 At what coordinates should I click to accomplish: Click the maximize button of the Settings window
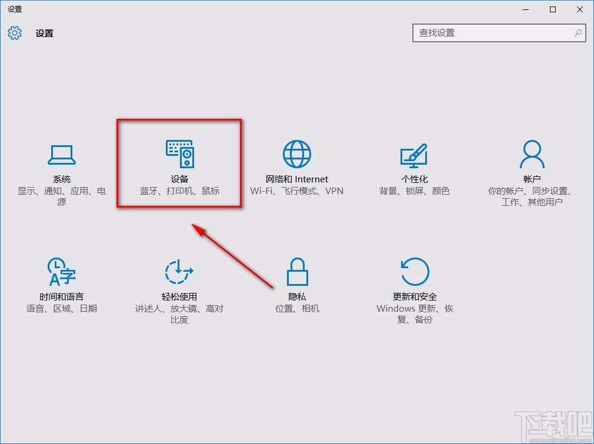point(553,9)
